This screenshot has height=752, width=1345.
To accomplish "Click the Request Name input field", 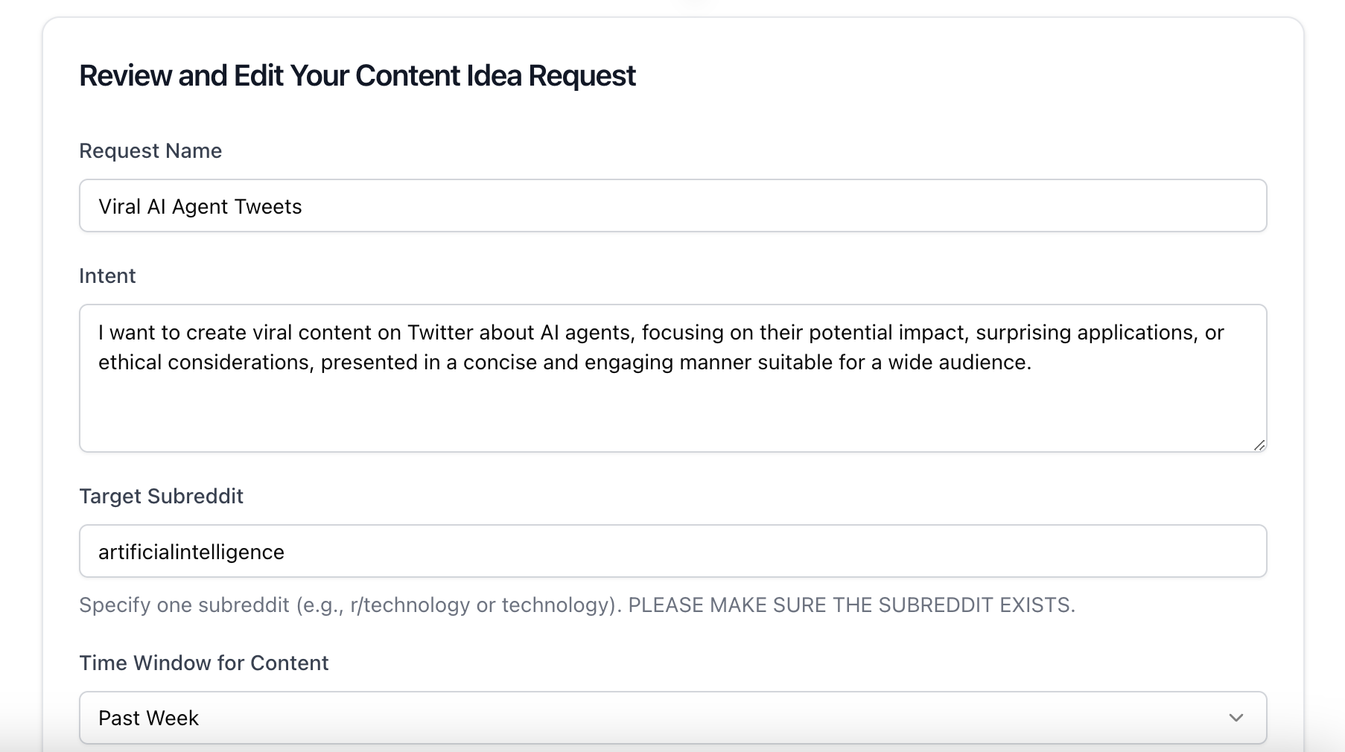I will [672, 206].
